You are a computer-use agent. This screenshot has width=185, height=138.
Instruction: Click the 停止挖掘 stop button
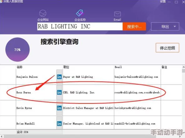click(x=168, y=48)
